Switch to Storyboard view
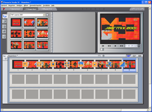 (129, 56)
